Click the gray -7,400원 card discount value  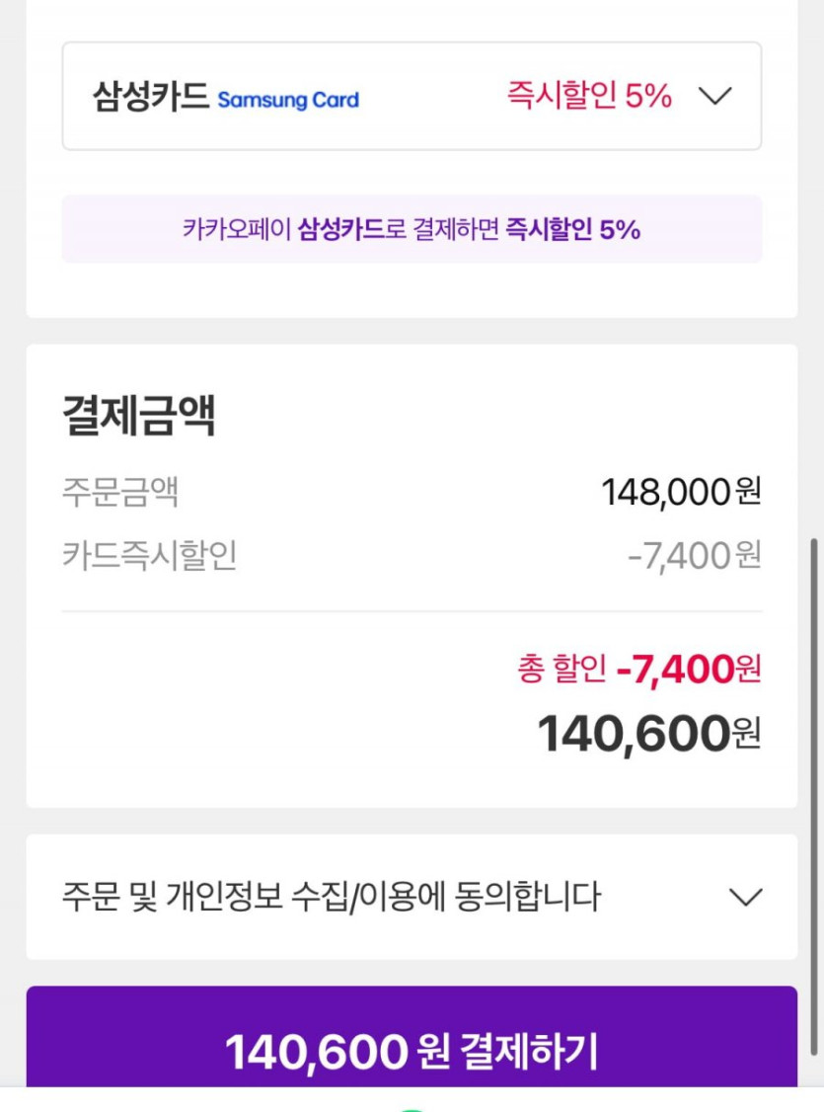click(x=694, y=556)
